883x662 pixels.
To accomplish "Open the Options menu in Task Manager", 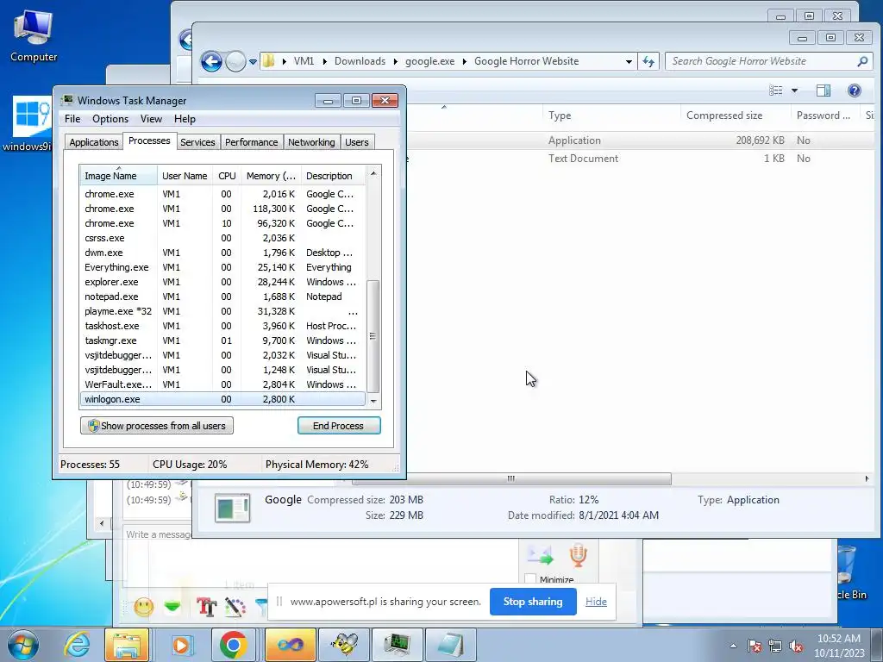I will [110, 119].
